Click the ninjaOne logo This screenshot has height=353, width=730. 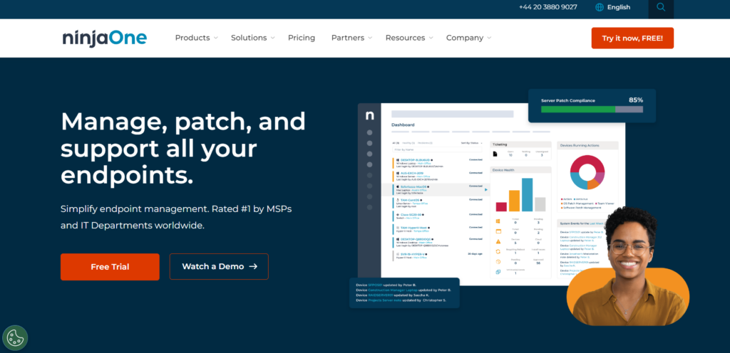[x=104, y=38]
